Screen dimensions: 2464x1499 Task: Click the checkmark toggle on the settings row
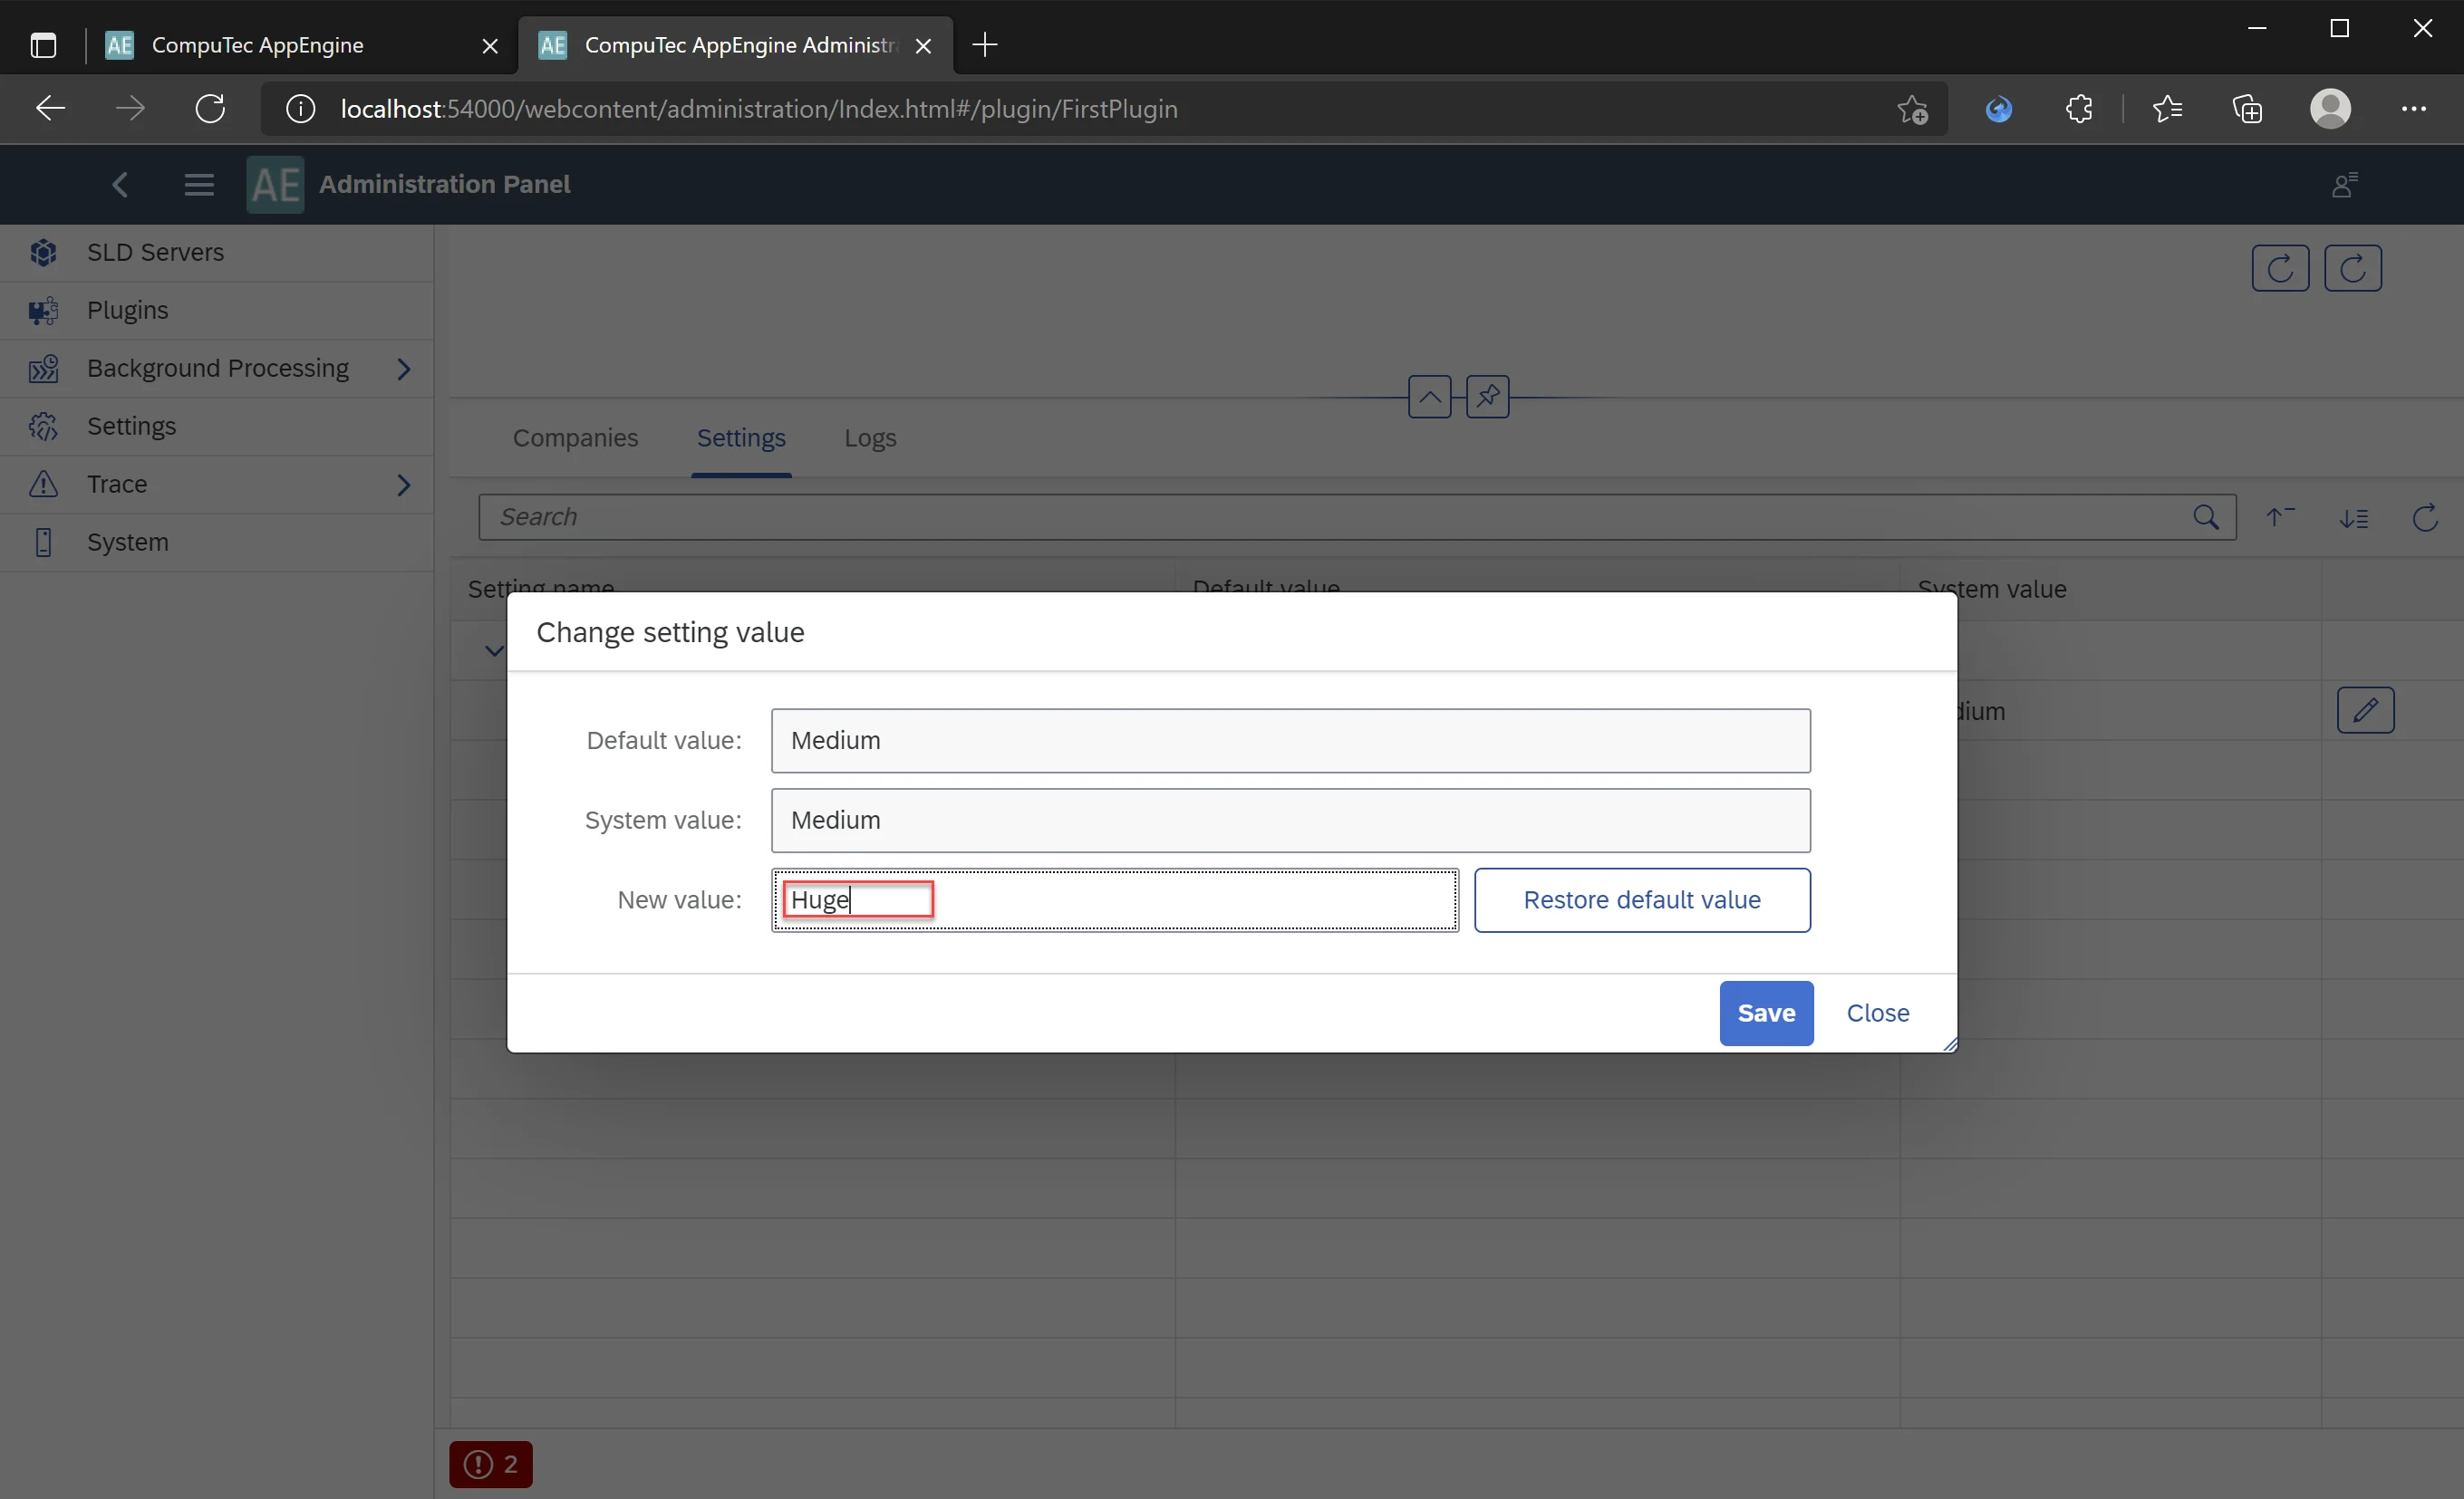[495, 649]
